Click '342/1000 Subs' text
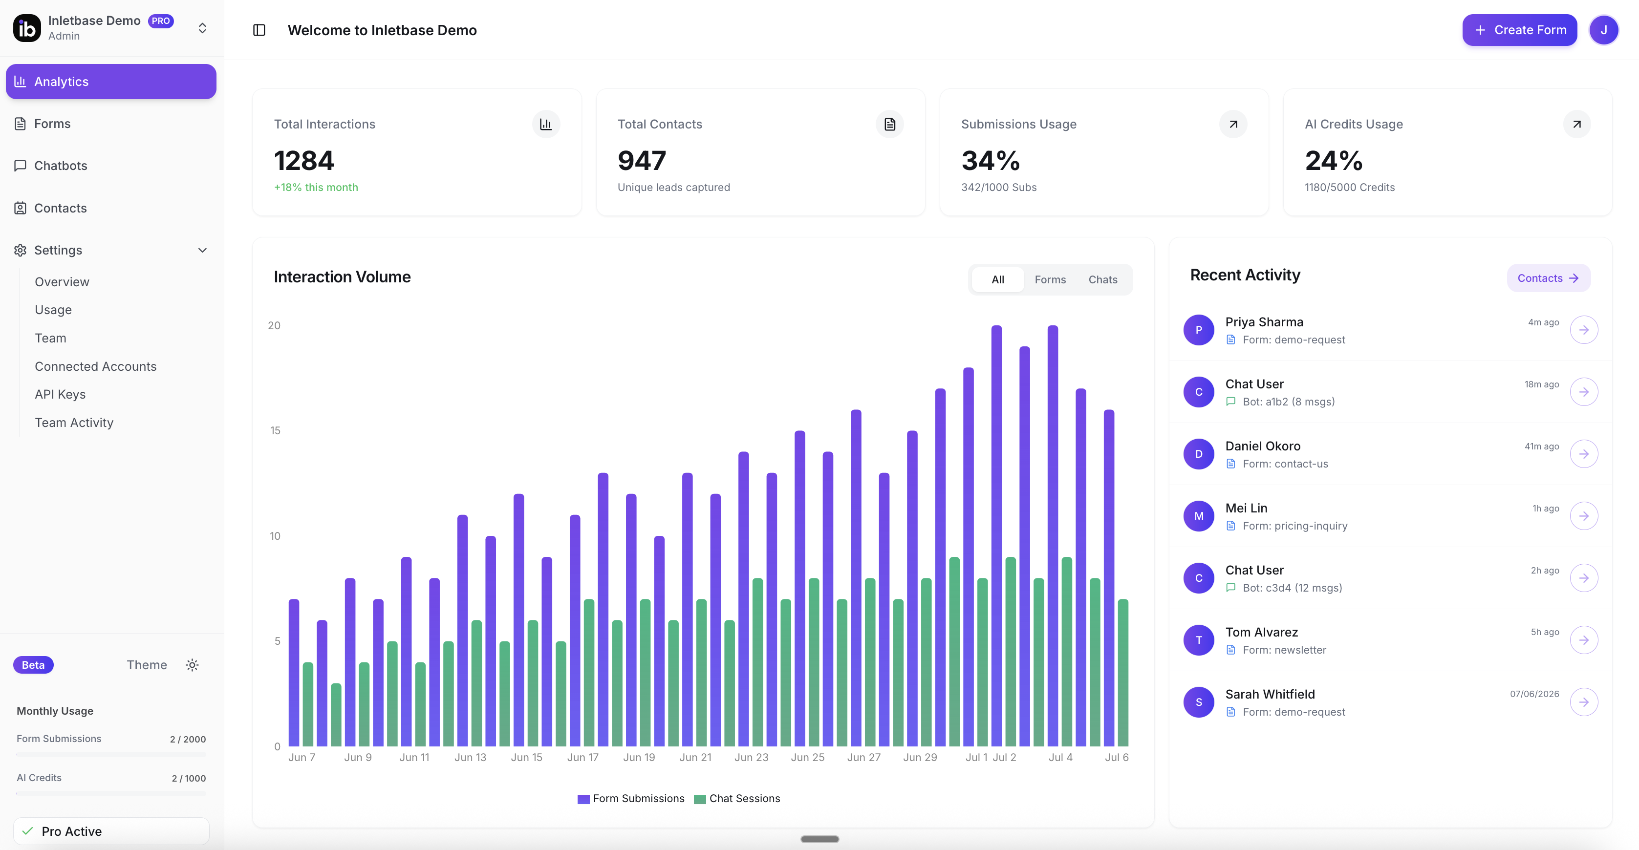1639x850 pixels. 998,187
